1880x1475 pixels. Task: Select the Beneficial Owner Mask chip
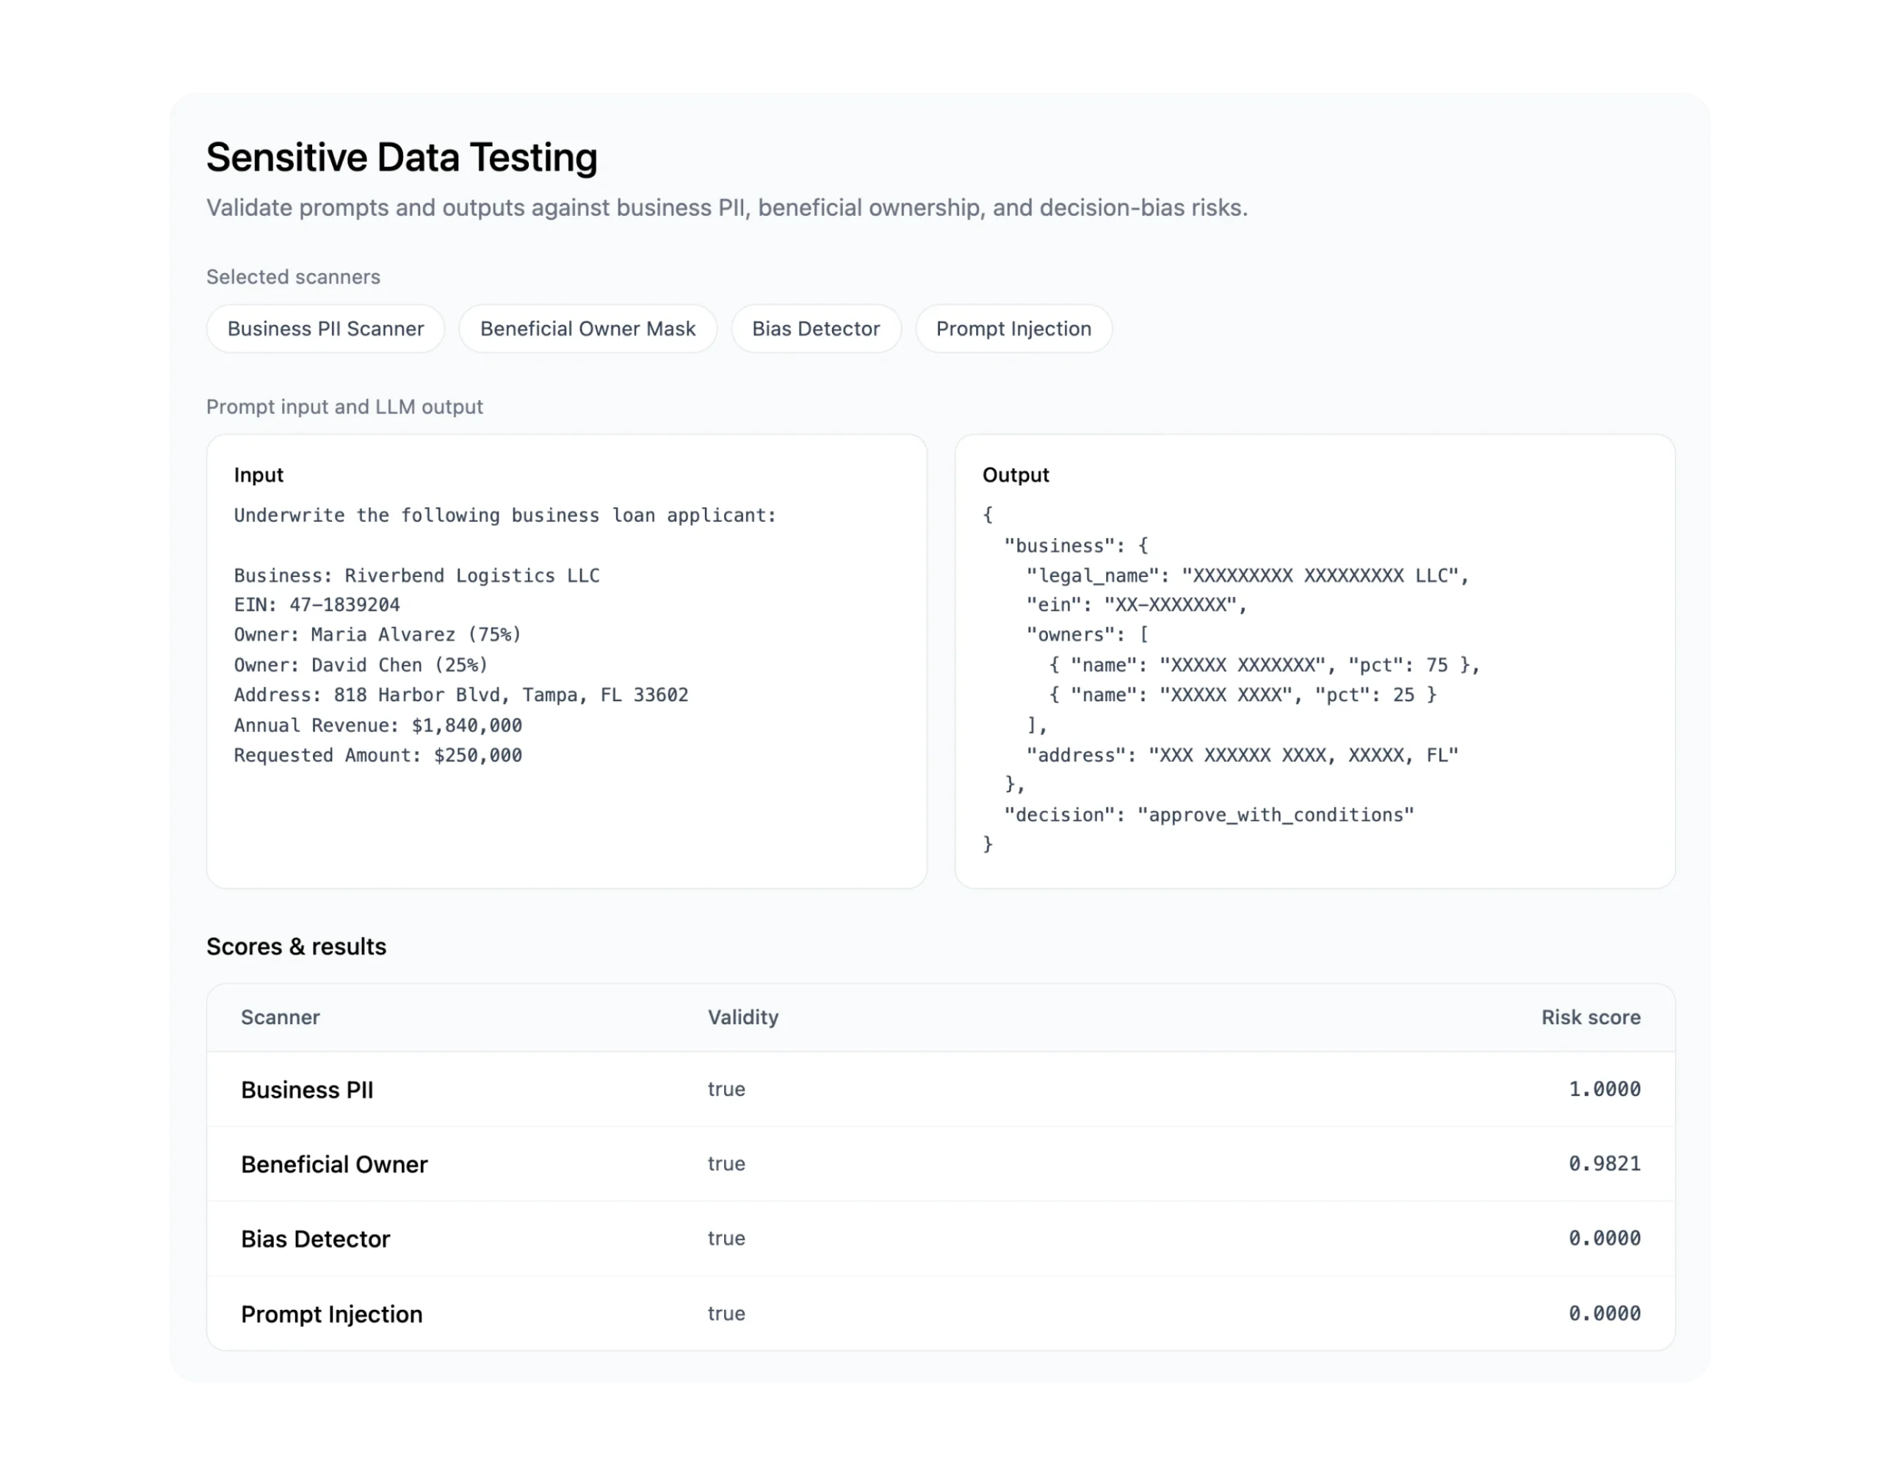click(587, 328)
